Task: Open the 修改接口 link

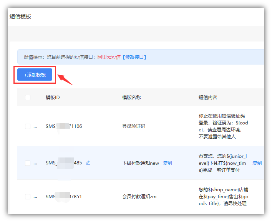Action: click(134, 57)
